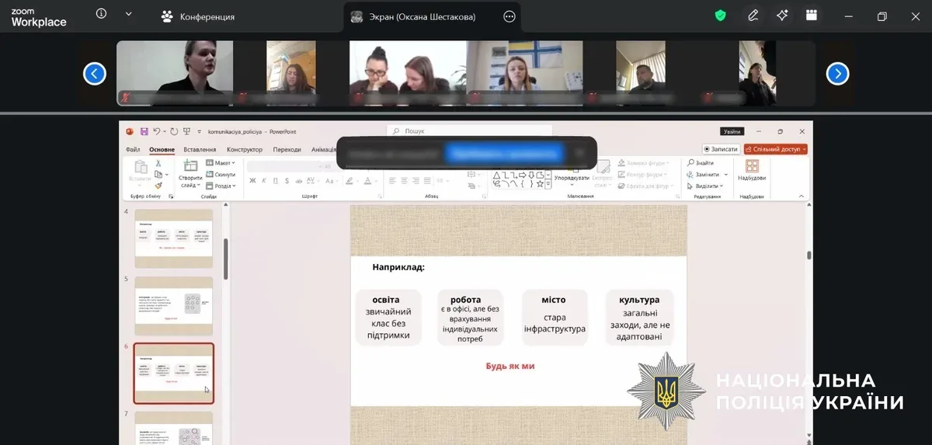This screenshot has height=445, width=932.
Task: Select slide 5 thumbnail in the slide panel
Action: point(174,306)
